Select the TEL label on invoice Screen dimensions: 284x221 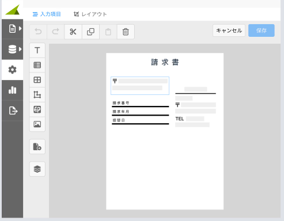pyautogui.click(x=180, y=119)
